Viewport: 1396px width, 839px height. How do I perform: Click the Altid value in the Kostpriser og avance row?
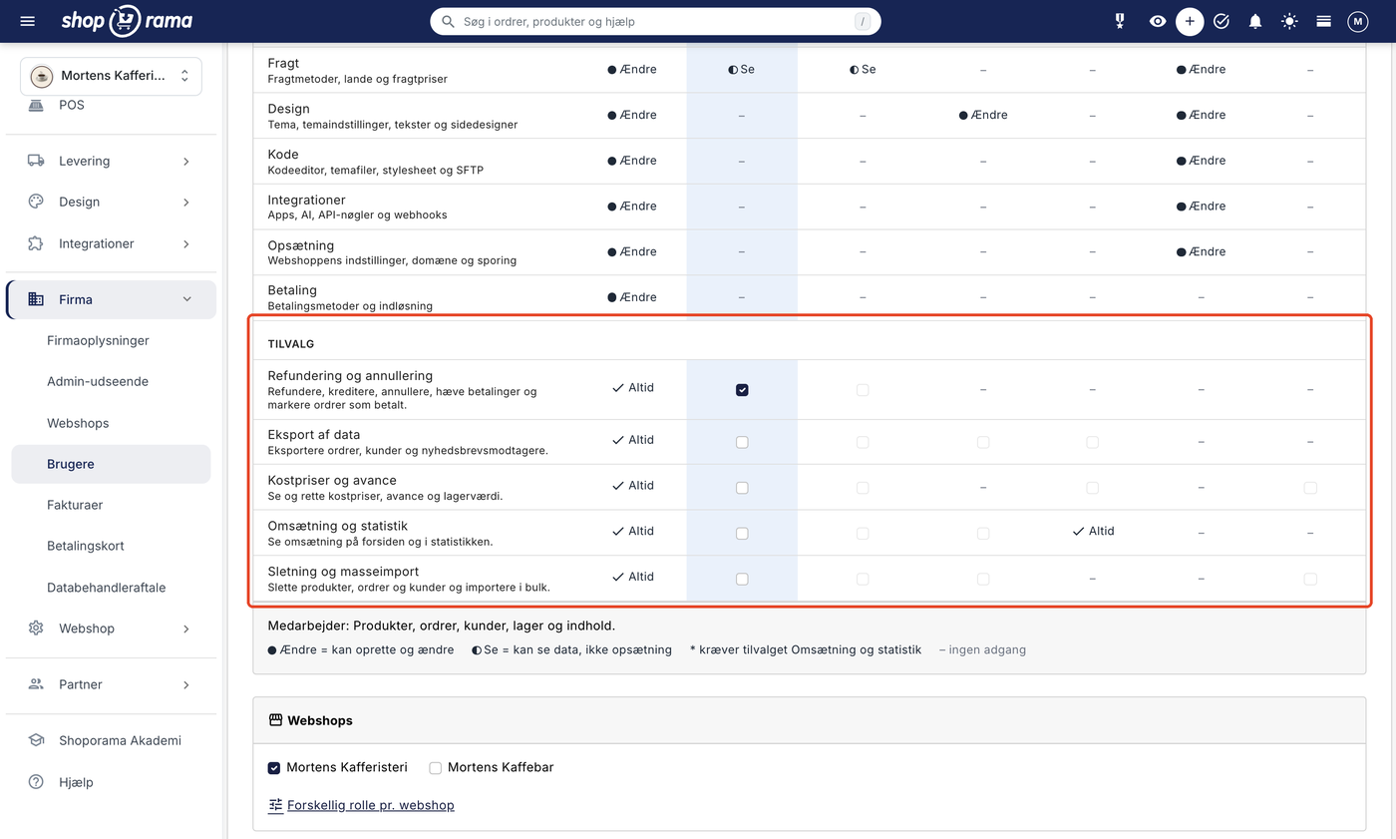[x=633, y=486]
